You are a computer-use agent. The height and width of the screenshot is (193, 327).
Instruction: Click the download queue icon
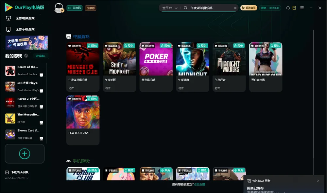point(7,172)
